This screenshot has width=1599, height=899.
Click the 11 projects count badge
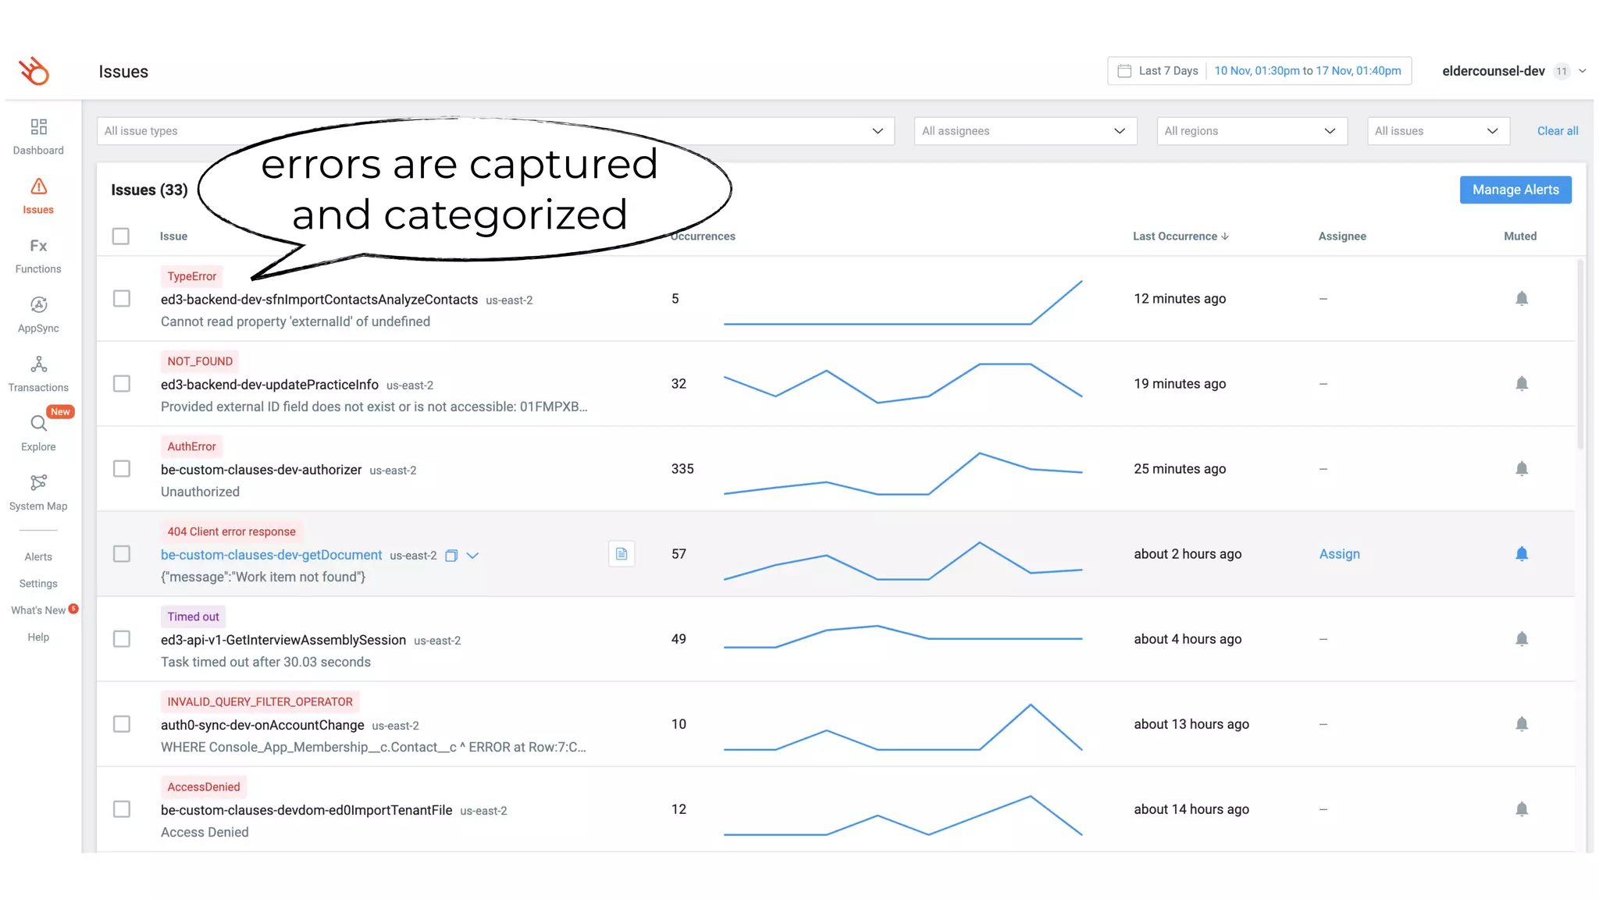coord(1562,71)
